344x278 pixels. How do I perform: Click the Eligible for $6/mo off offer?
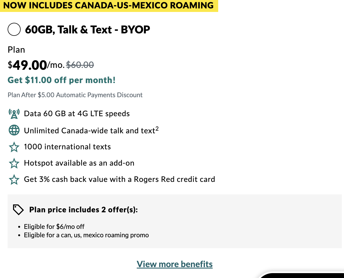click(54, 226)
